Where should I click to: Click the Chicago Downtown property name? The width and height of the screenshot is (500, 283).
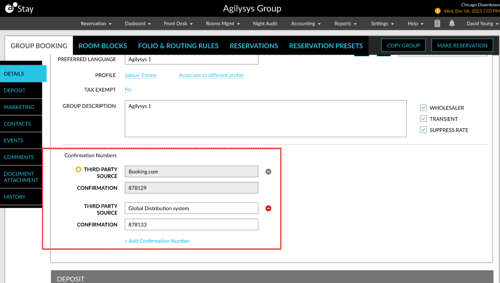(x=480, y=5)
